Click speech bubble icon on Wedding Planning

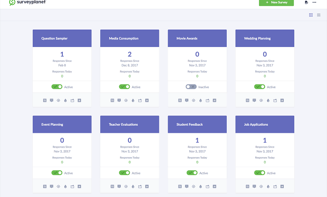[x=254, y=100]
